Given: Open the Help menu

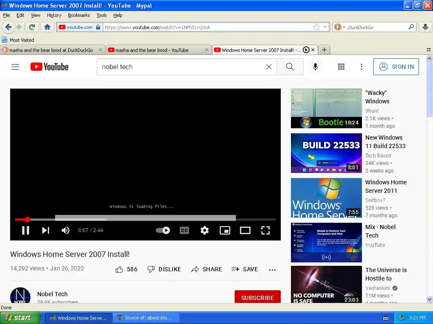Looking at the screenshot, I should 118,15.
